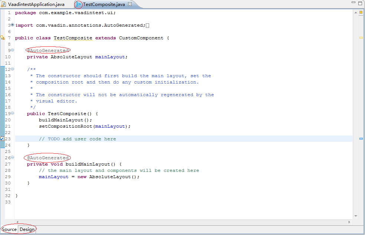Click the import com.vaadin.annotations.AutoGenerated statement
This screenshot has width=365, height=235.
80,25
